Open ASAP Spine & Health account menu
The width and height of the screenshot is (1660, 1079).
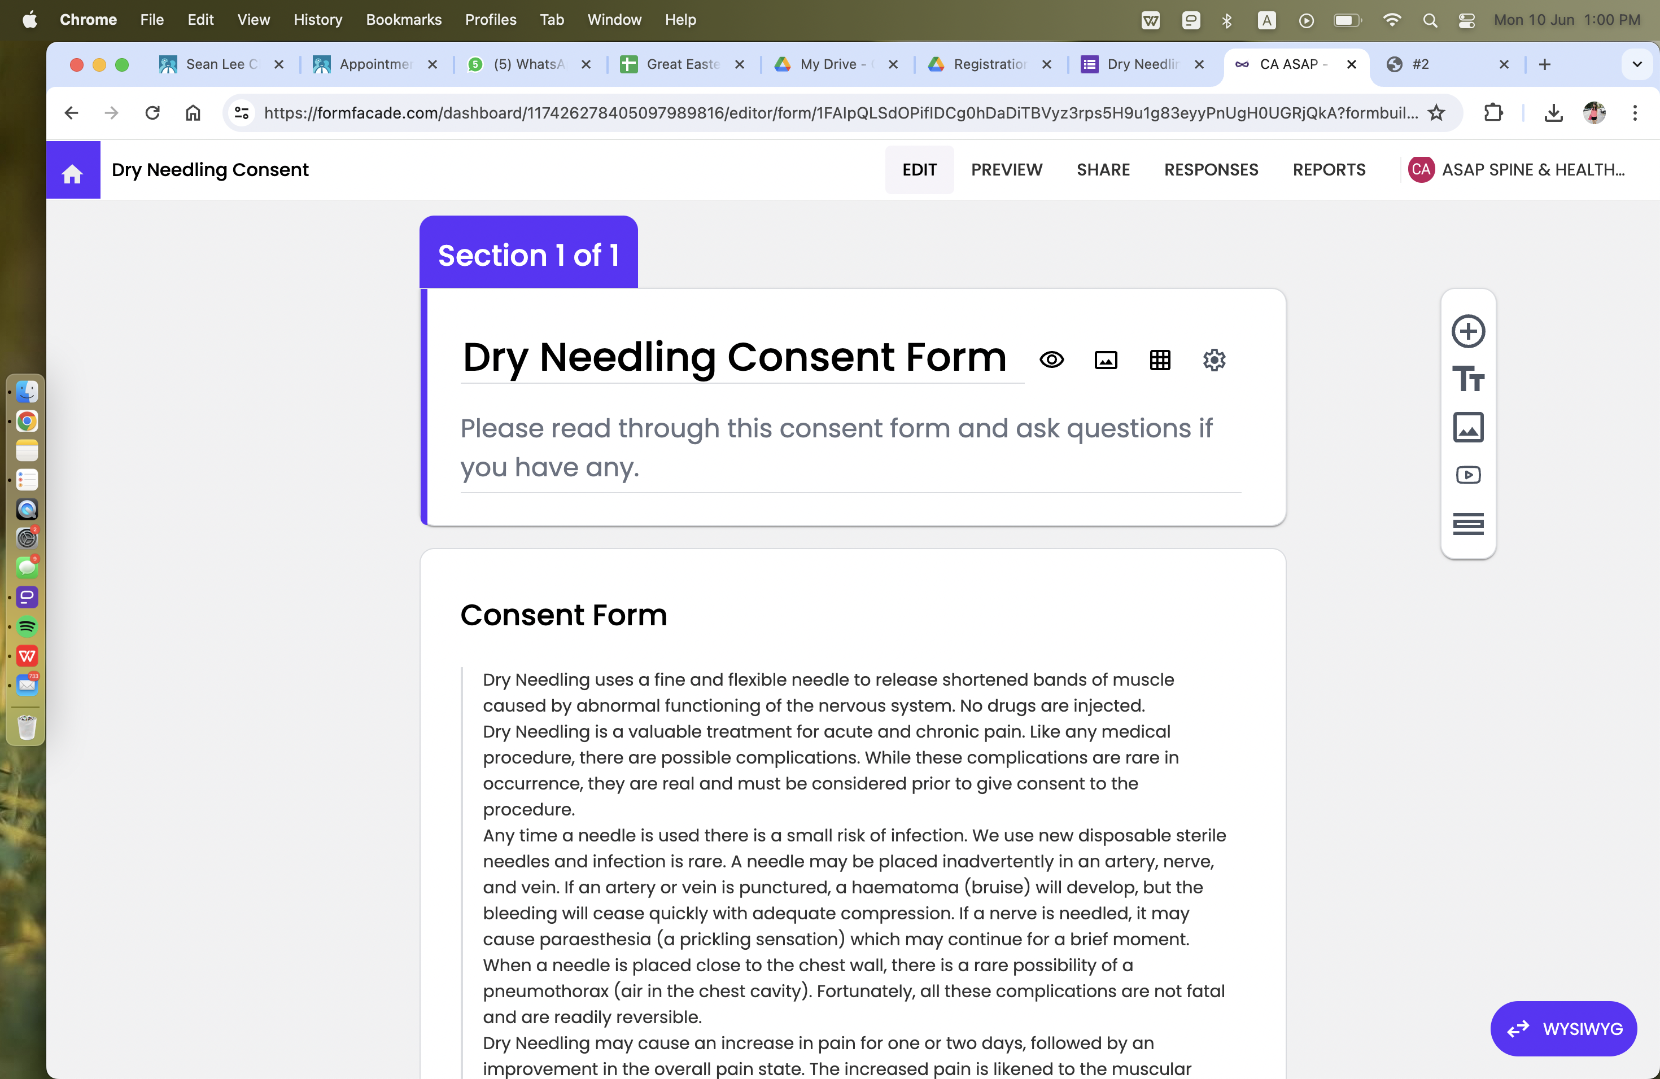(1517, 170)
